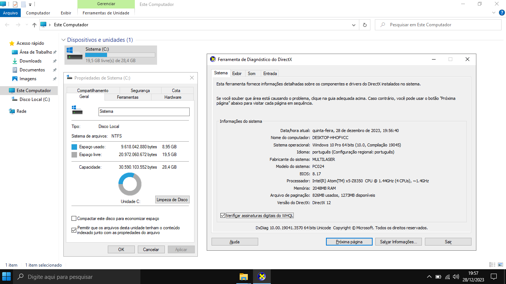Select the Sistema tab in DirectX tool
506x284 pixels.
tap(221, 73)
